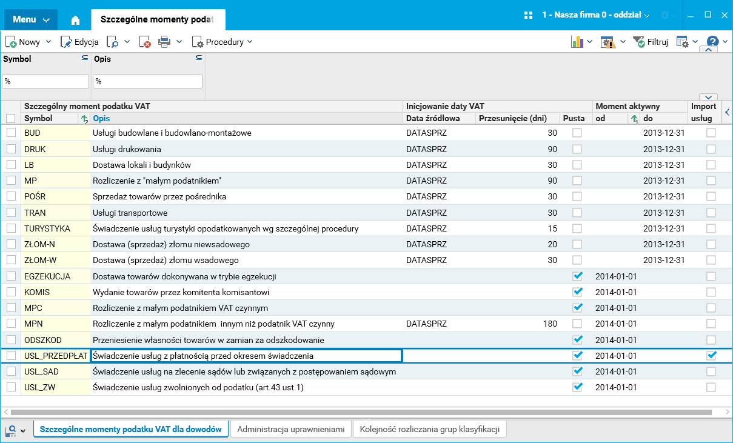
Task: Click the settings warning icon in toolbar
Action: coord(607,42)
